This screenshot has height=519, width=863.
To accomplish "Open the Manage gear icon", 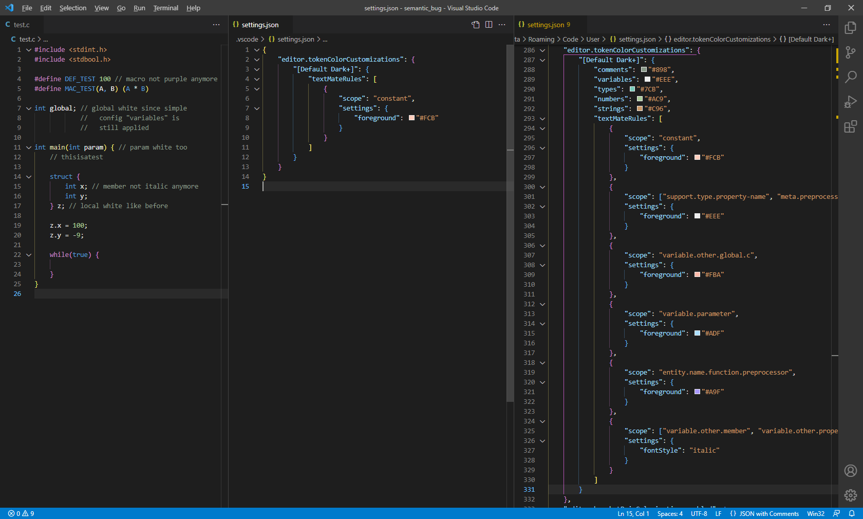I will pyautogui.click(x=850, y=495).
